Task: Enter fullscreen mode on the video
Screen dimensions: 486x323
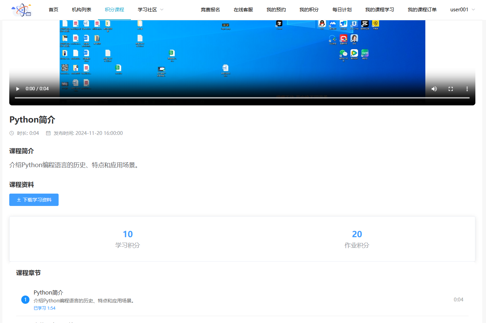Action: pos(451,89)
